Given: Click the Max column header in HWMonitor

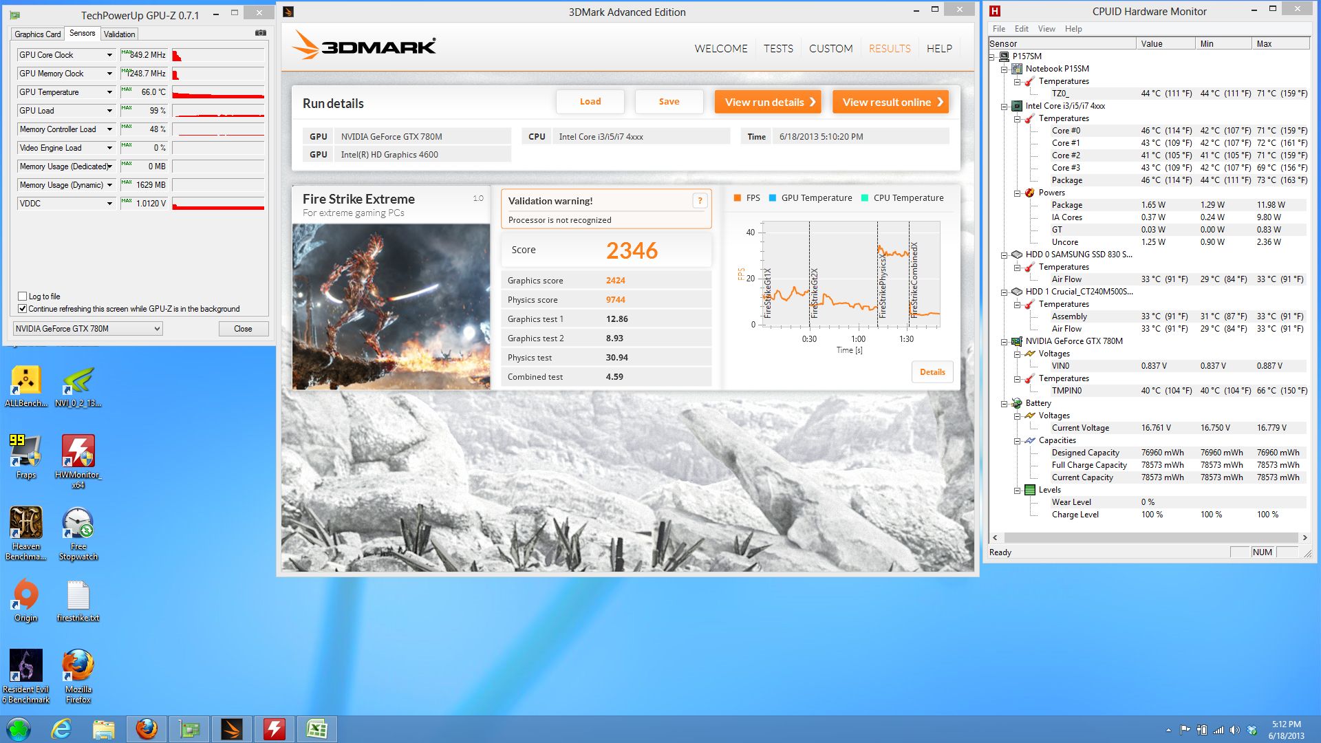Looking at the screenshot, I should 1280,43.
